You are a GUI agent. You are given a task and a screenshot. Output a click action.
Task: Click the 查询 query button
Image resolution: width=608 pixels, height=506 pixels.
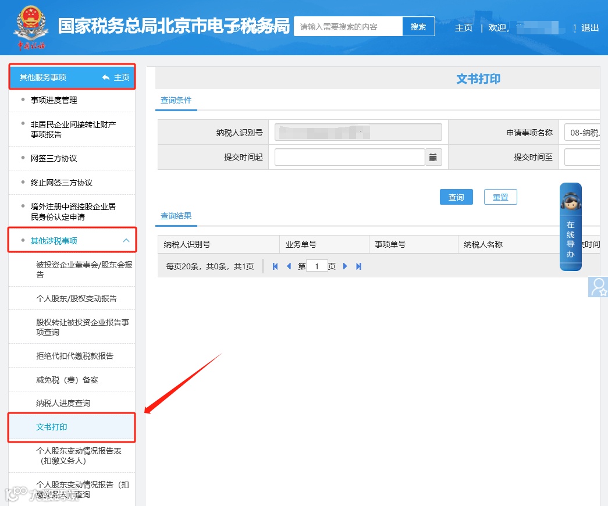[456, 197]
